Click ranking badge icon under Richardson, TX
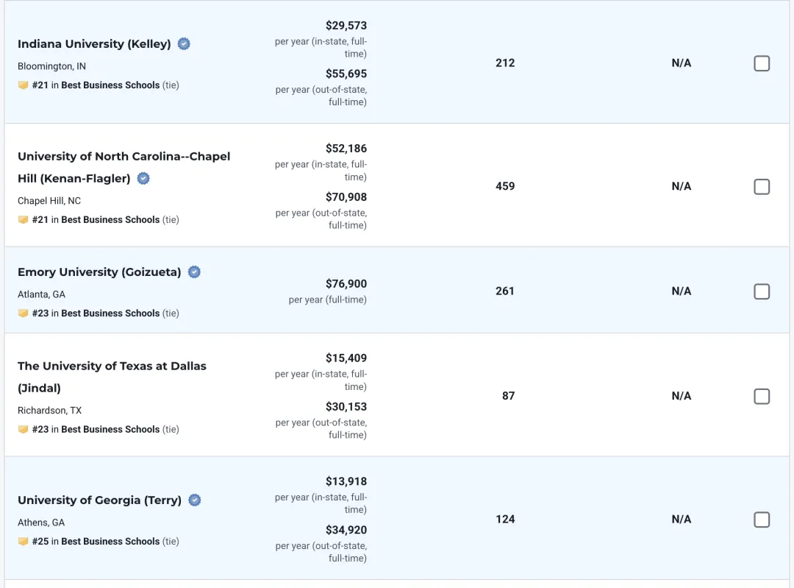 [23, 430]
